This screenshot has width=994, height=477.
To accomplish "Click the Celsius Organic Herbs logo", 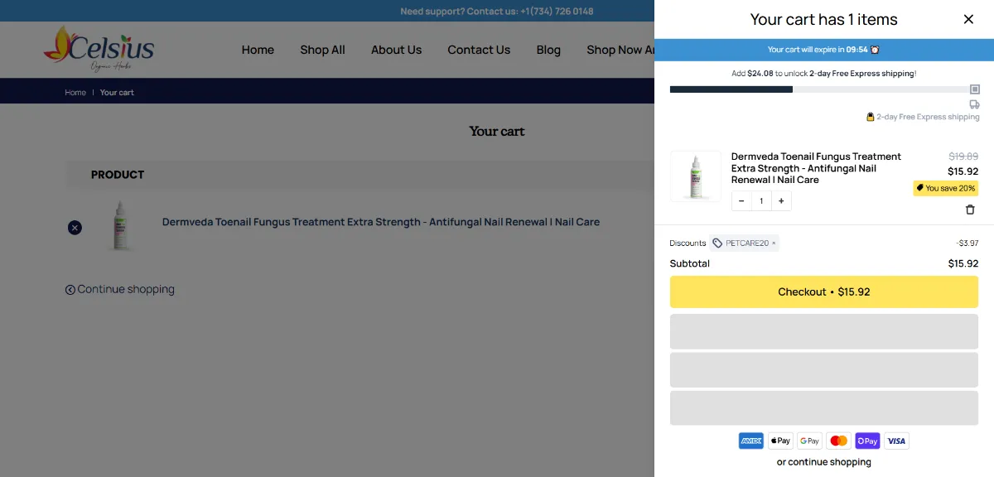I will tap(99, 49).
